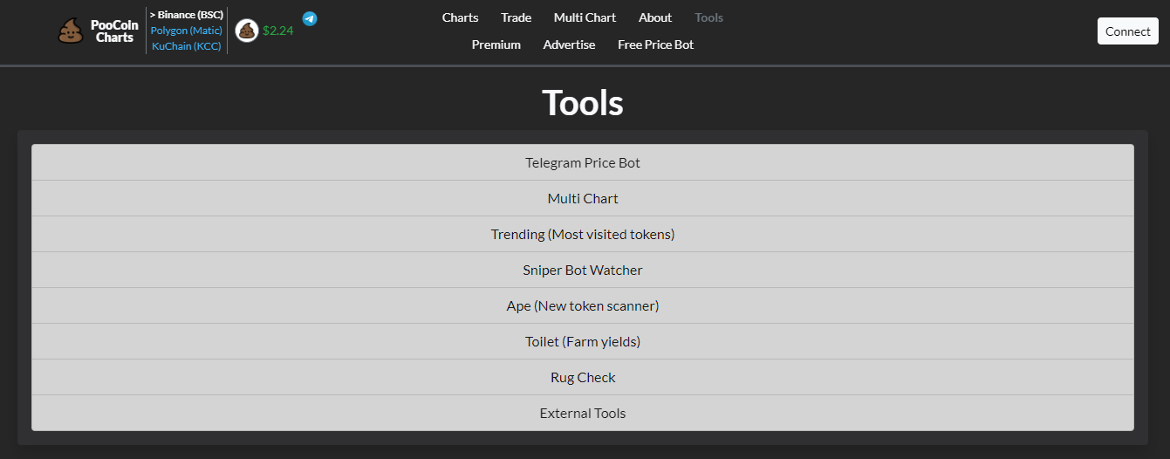Open the Telegram icon link
1170x459 pixels.
tap(310, 18)
